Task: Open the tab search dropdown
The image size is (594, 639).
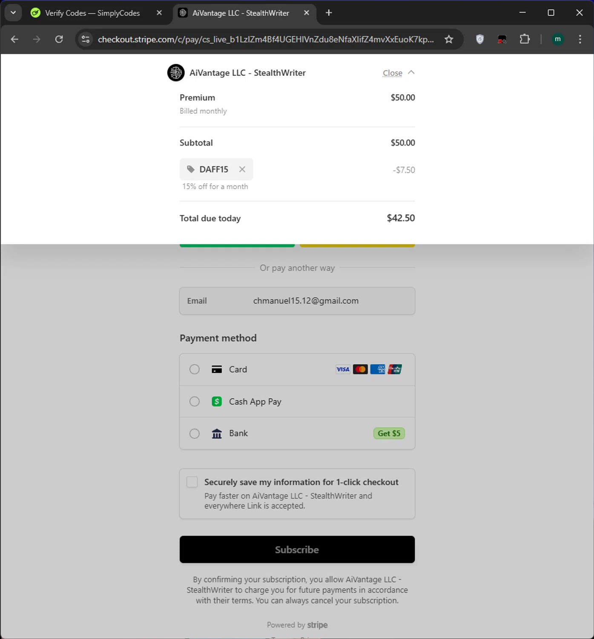Action: (13, 13)
